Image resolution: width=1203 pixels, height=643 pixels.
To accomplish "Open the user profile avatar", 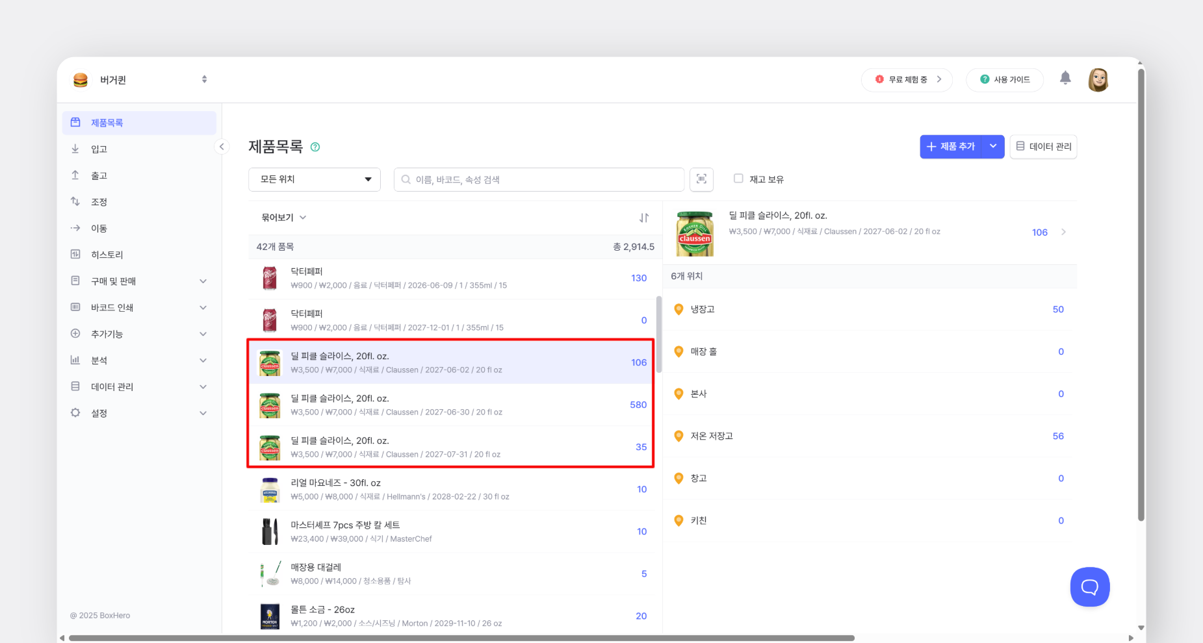I will coord(1098,80).
